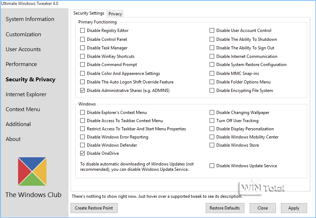Check Disable Windows Error Reporting

click(82, 137)
